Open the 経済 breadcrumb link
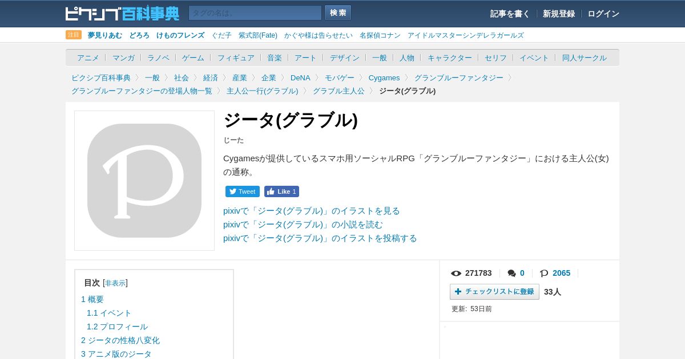 point(211,77)
